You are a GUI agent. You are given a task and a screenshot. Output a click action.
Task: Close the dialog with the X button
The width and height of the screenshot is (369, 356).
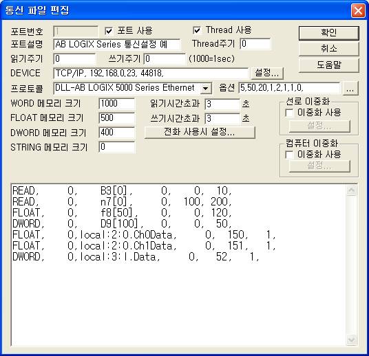point(358,10)
